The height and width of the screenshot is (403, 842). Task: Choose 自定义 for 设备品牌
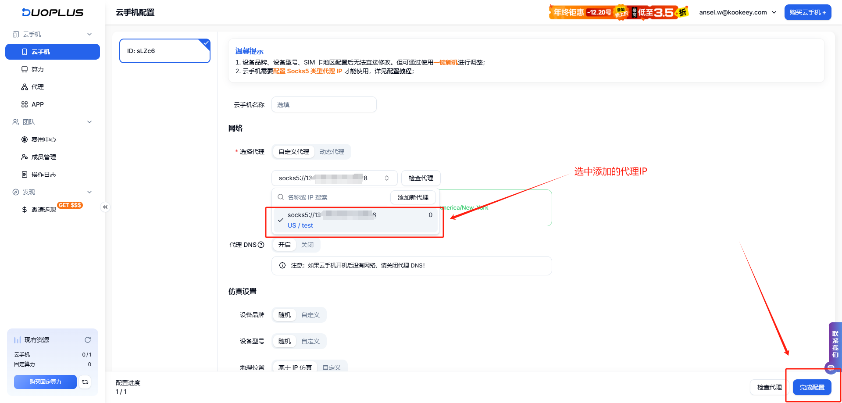[311, 314]
